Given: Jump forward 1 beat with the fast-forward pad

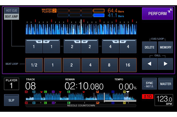Looking at the screenshot, I should tap(51, 46).
